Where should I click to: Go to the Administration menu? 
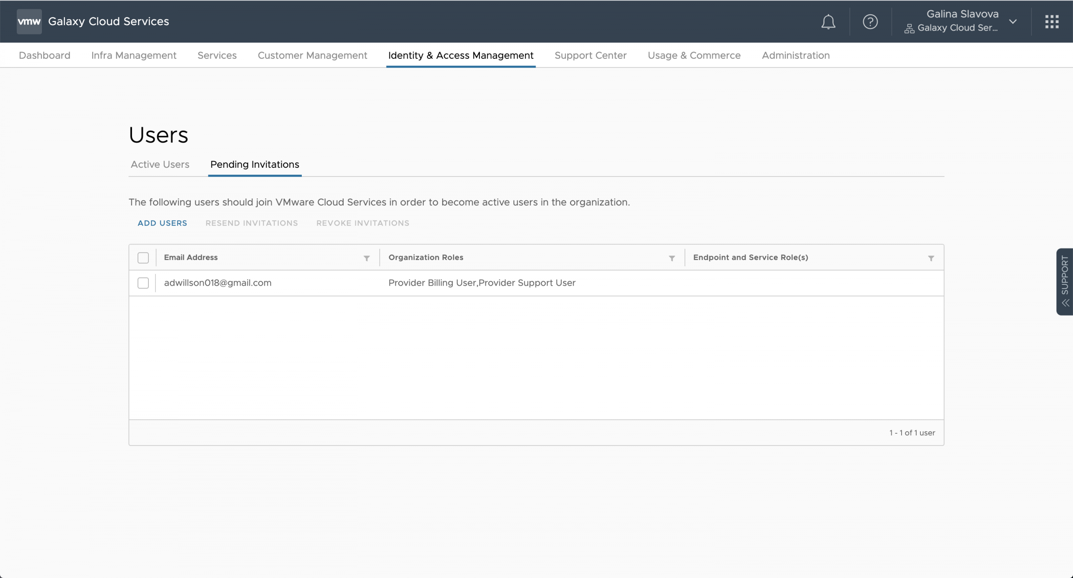click(x=796, y=55)
